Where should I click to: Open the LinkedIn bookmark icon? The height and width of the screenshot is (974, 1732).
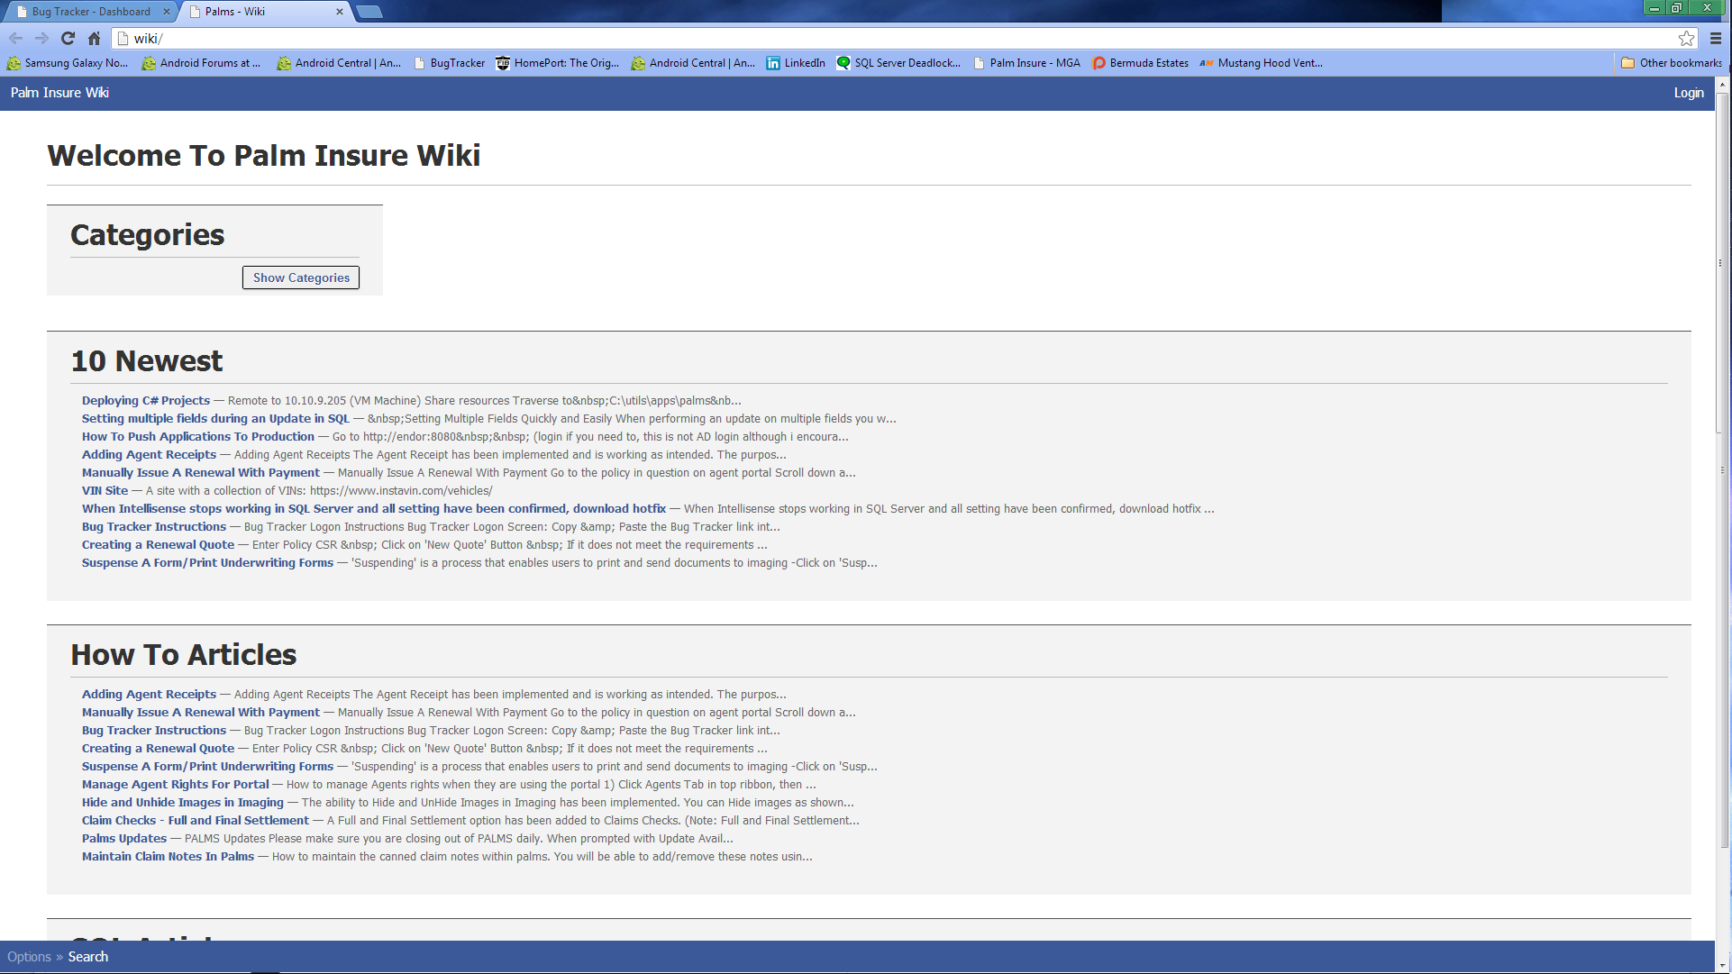point(773,63)
